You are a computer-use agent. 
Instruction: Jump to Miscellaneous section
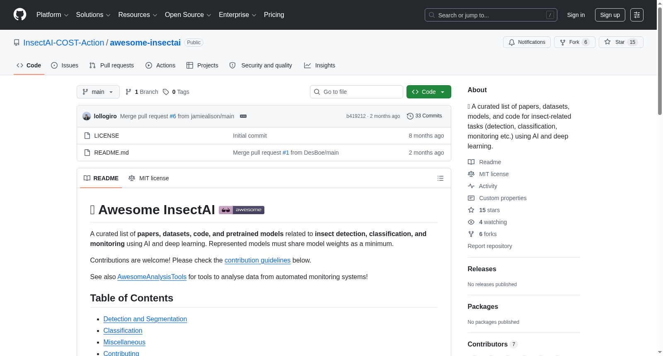(124, 342)
